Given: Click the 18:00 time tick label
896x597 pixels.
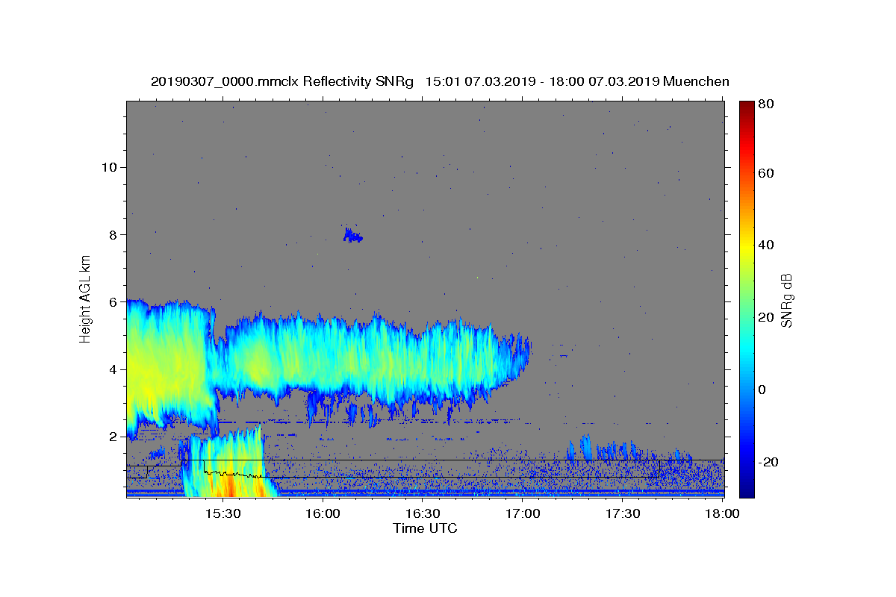Looking at the screenshot, I should [723, 514].
